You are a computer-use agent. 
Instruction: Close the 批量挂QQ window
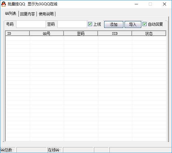[165, 4]
